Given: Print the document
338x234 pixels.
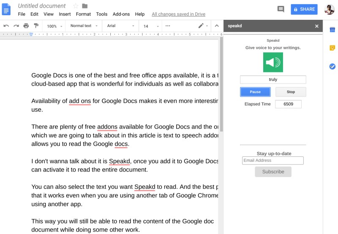Looking at the screenshot, I should (26, 26).
